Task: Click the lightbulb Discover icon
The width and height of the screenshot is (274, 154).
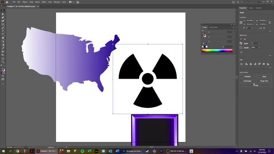Action: tap(238, 2)
